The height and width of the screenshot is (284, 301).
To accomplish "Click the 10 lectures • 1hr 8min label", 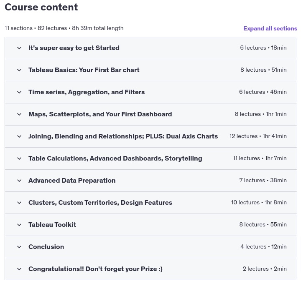I will coord(259,202).
